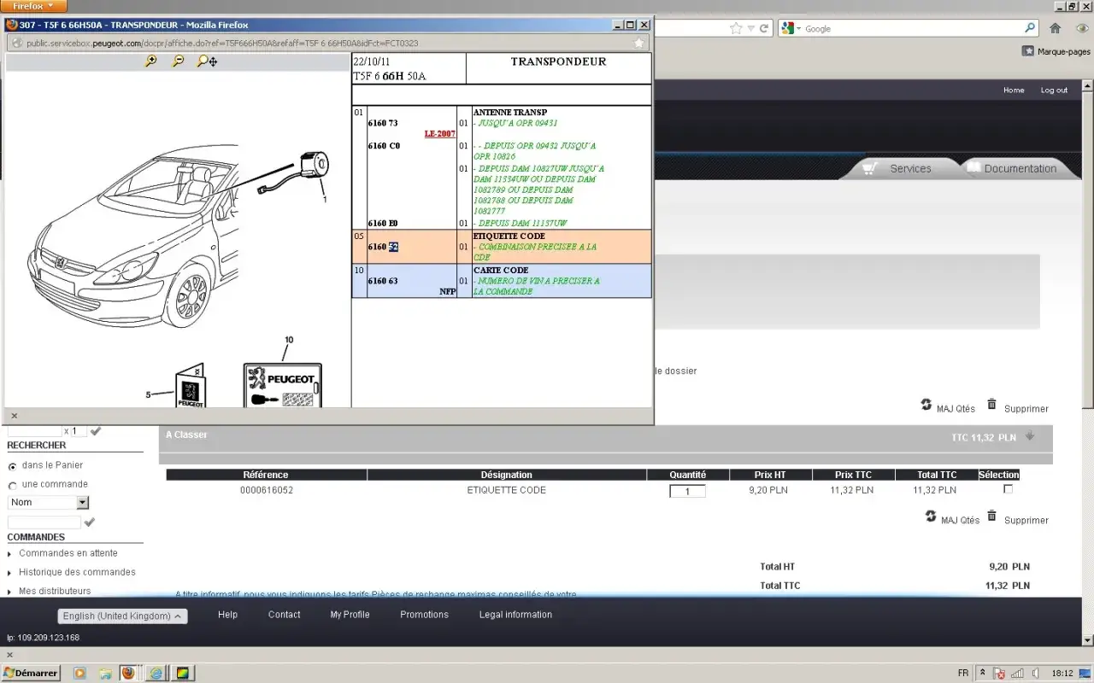1094x683 pixels.
Task: Click the bookmark star in popup address bar
Action: point(638,43)
